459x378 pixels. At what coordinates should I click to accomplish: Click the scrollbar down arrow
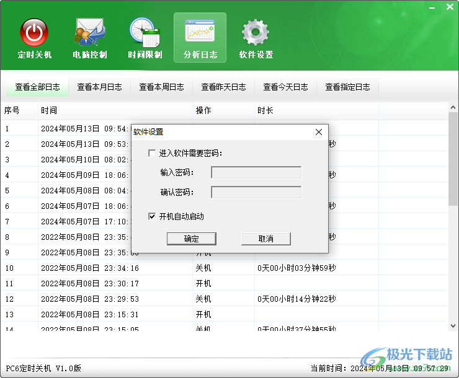(453, 326)
